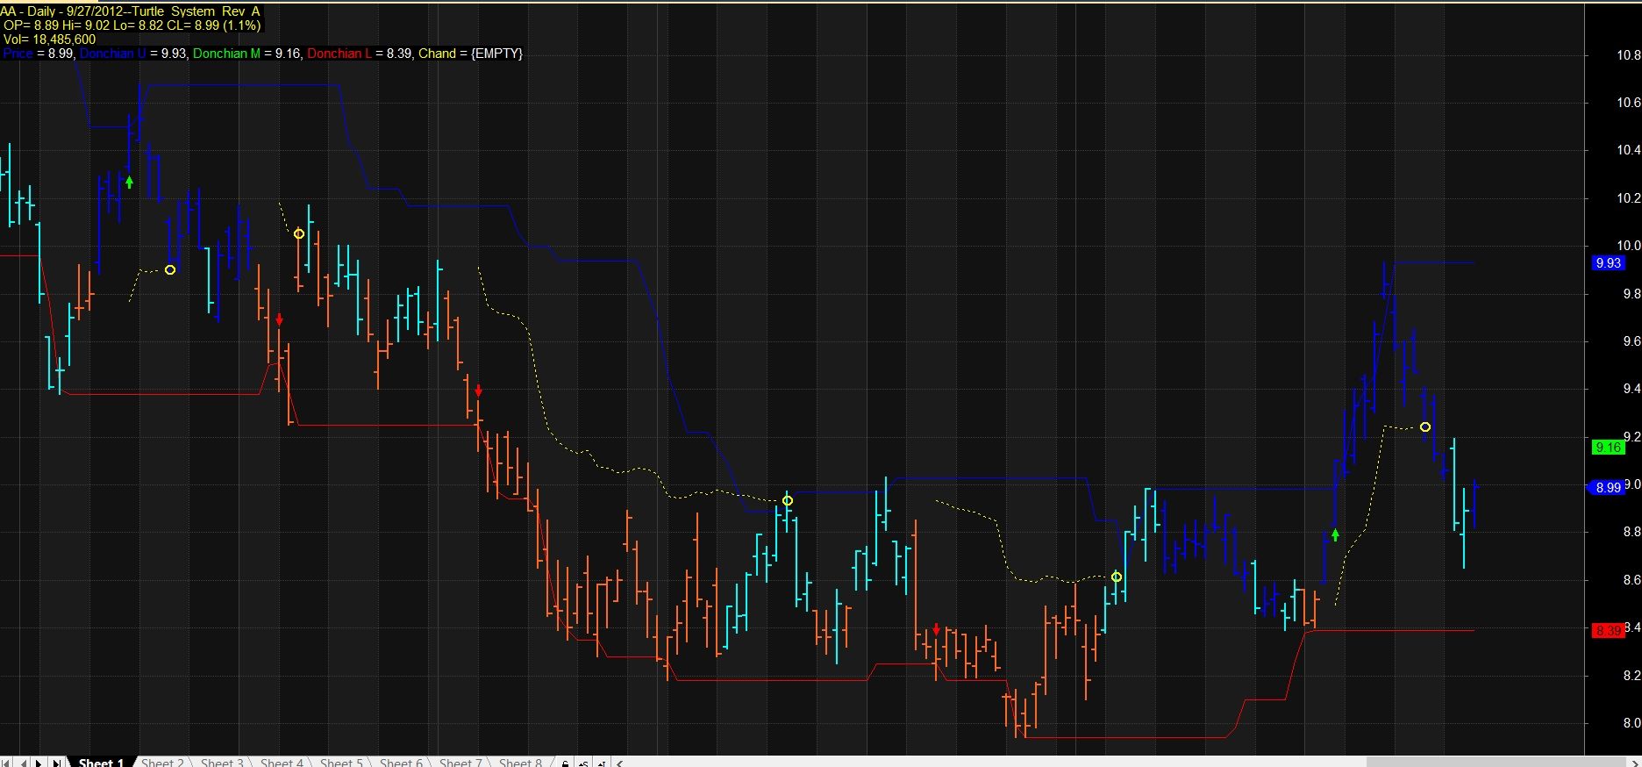Click the 8.6 price axis label
The image size is (1642, 767).
pos(1631,580)
